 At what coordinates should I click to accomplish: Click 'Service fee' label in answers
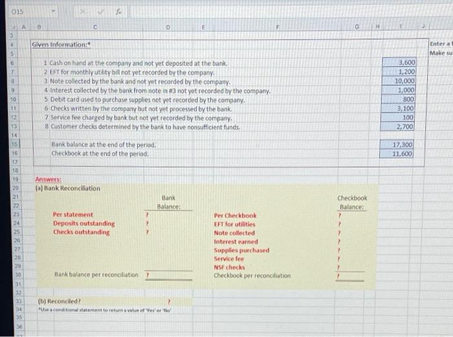(229, 259)
